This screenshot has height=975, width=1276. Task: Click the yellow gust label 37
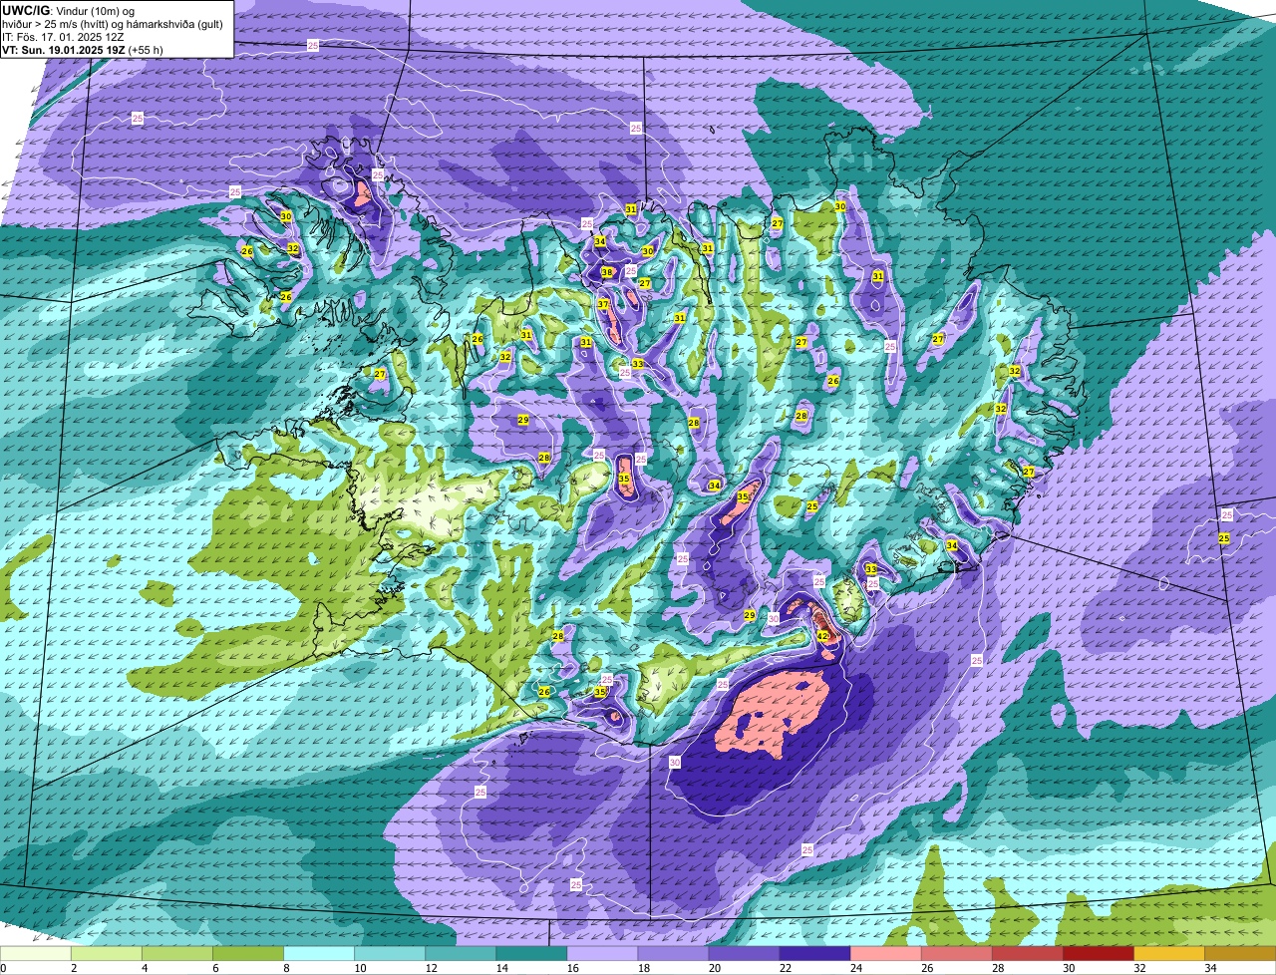tap(603, 304)
